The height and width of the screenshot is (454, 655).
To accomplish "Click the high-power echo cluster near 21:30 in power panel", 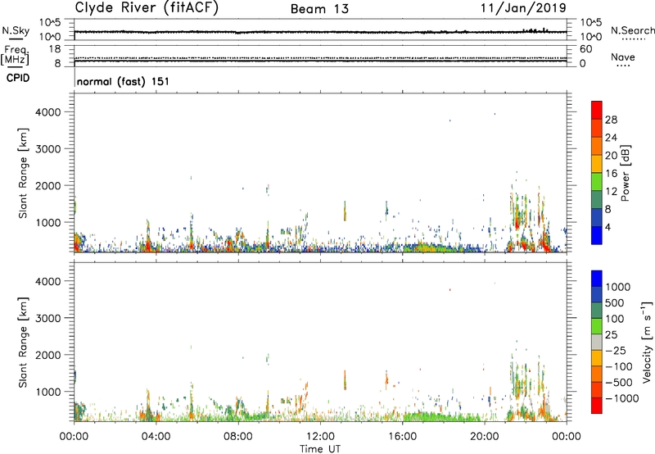I will tap(518, 217).
